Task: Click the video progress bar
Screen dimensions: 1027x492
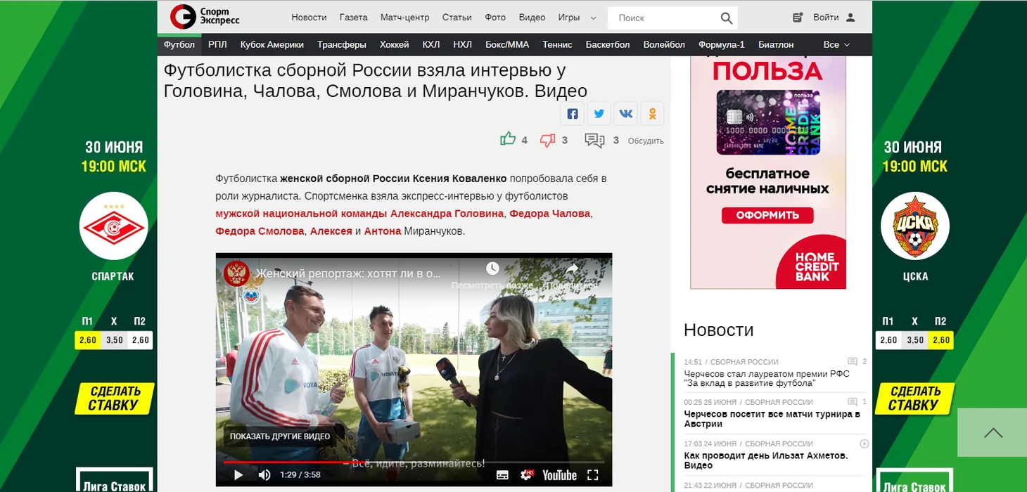Action: pos(414,462)
